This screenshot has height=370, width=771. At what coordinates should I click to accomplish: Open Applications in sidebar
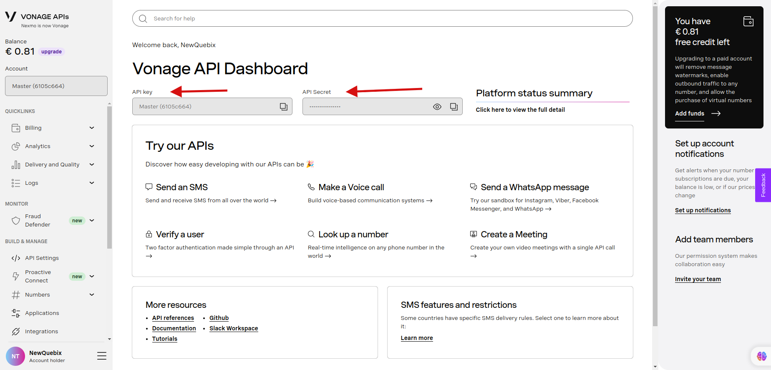tap(42, 313)
